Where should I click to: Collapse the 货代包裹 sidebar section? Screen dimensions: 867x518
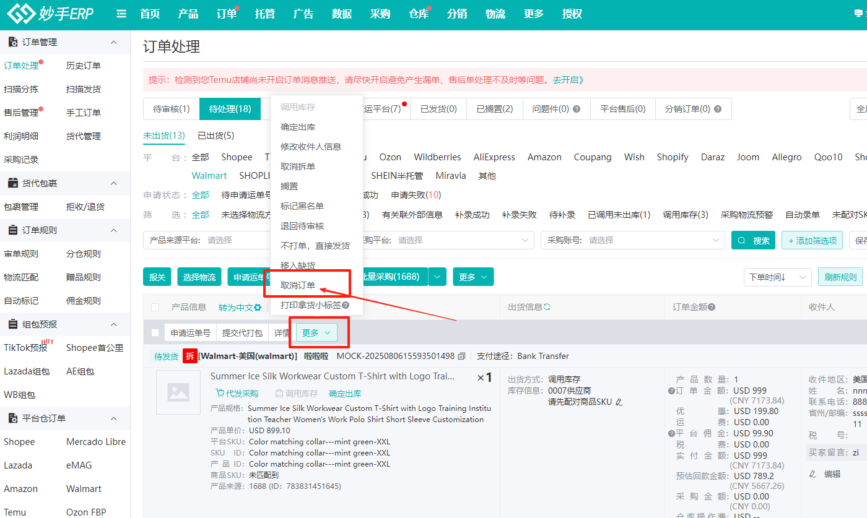pyautogui.click(x=113, y=183)
